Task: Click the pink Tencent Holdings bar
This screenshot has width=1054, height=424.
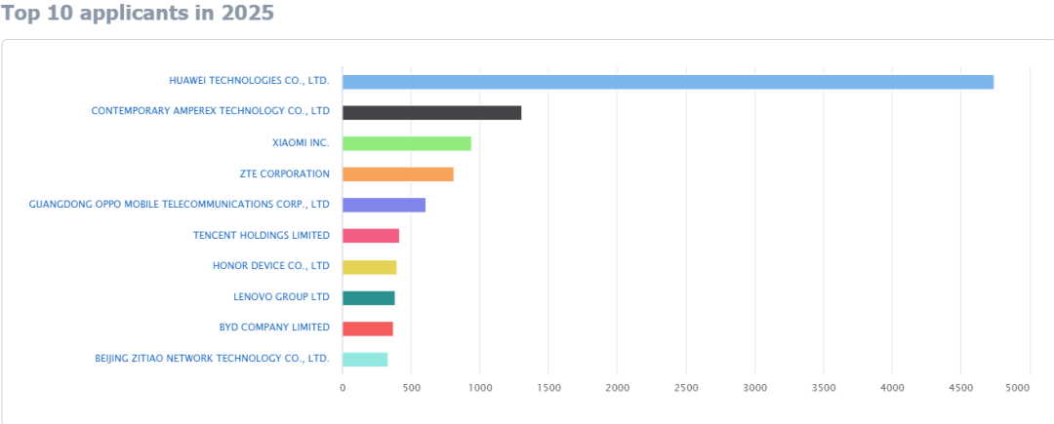Action: coord(371,236)
